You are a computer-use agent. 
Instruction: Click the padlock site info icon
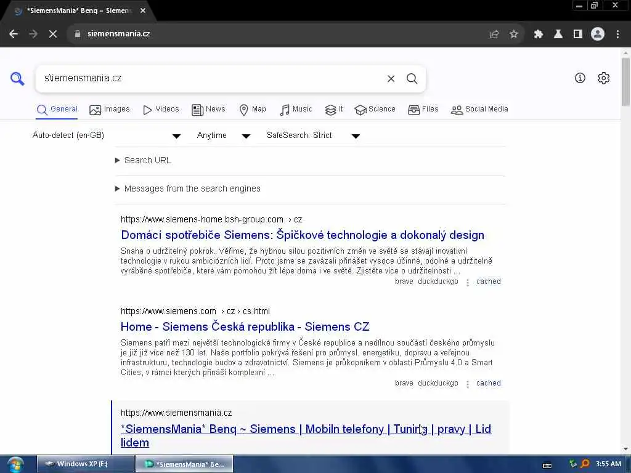pyautogui.click(x=77, y=34)
